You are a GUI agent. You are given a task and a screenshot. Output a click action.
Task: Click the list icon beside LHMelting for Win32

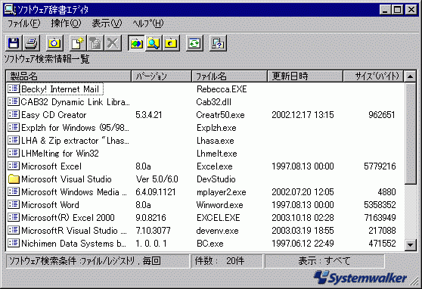point(14,153)
